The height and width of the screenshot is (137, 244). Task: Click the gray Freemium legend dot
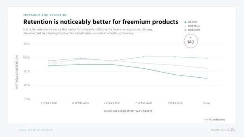point(186,30)
